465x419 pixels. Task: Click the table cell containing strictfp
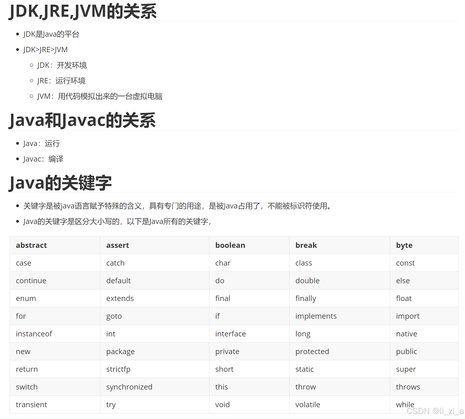(118, 369)
